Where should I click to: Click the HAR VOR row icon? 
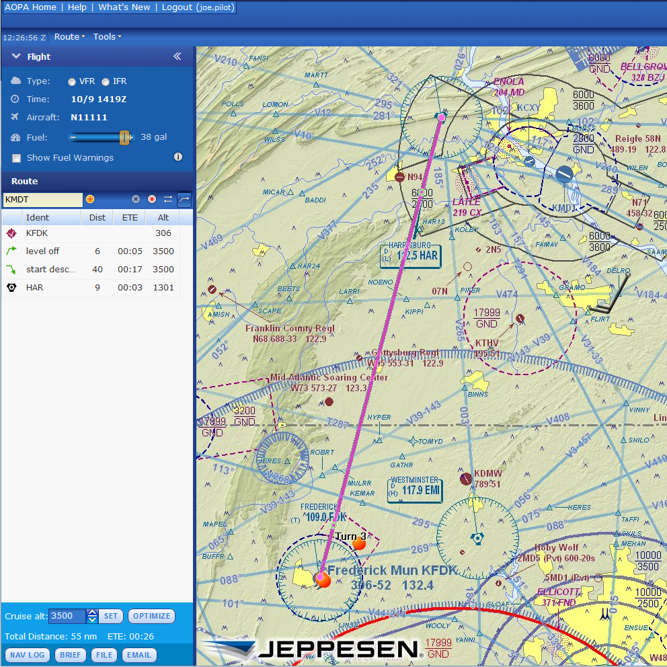tap(11, 288)
